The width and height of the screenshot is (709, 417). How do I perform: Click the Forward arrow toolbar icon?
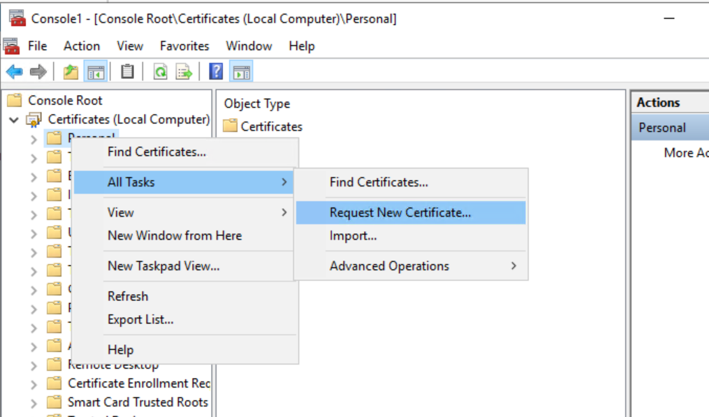(x=38, y=72)
